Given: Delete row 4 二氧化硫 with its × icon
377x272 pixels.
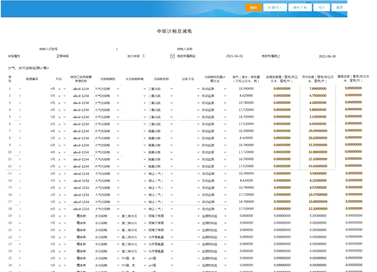Looking at the screenshot, I should 59,110.
